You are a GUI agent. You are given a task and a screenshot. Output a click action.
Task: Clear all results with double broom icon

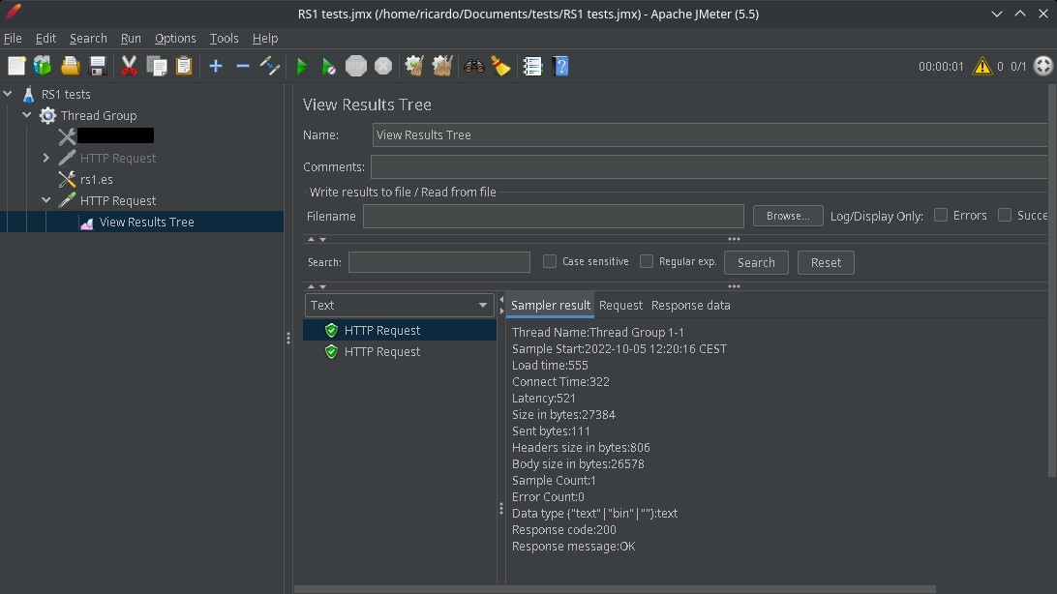pos(442,66)
